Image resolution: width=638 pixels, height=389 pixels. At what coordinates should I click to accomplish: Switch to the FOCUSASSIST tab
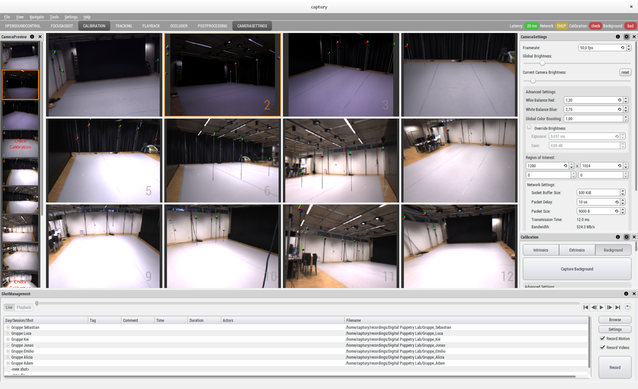62,25
